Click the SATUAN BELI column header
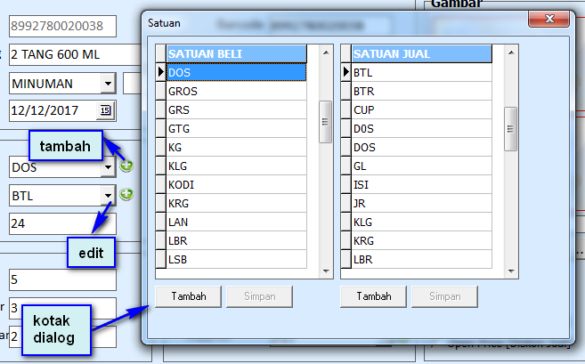Image resolution: width=585 pixels, height=364 pixels. (236, 53)
